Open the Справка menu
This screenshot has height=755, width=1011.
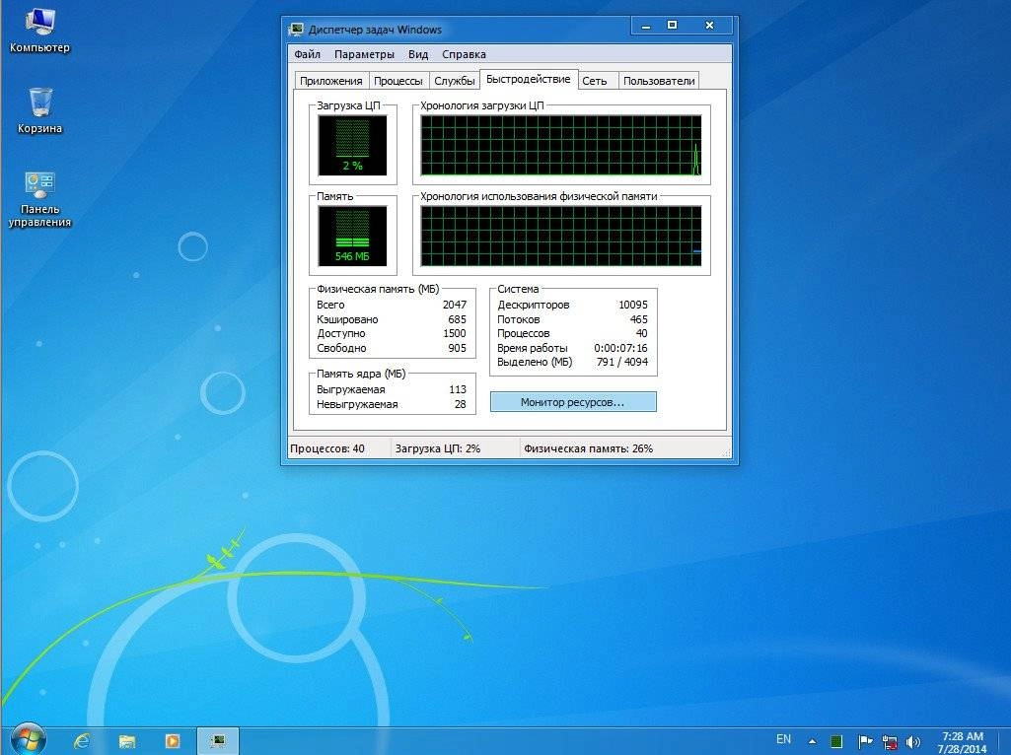click(464, 54)
